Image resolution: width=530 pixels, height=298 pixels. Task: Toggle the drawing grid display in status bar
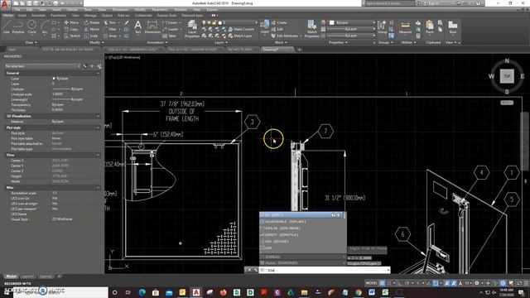click(x=383, y=283)
